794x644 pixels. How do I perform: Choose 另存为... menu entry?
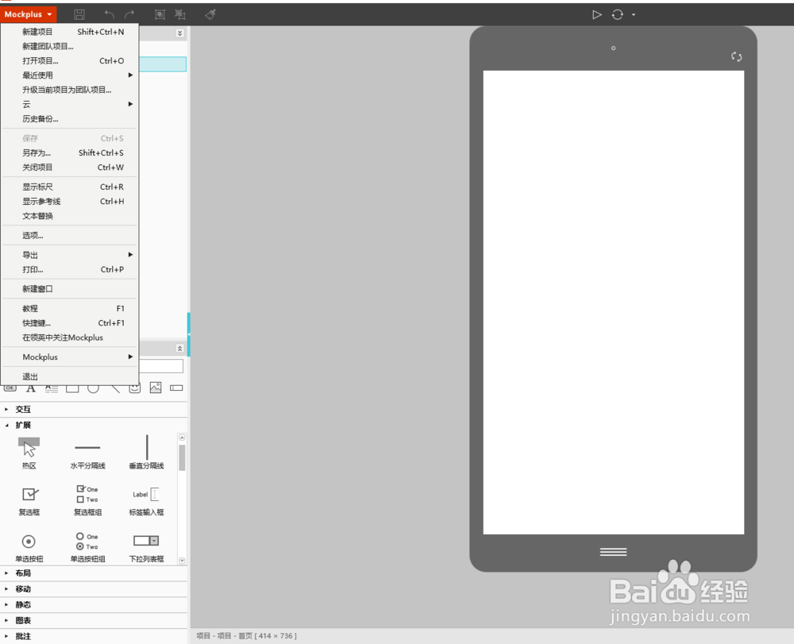coord(70,153)
